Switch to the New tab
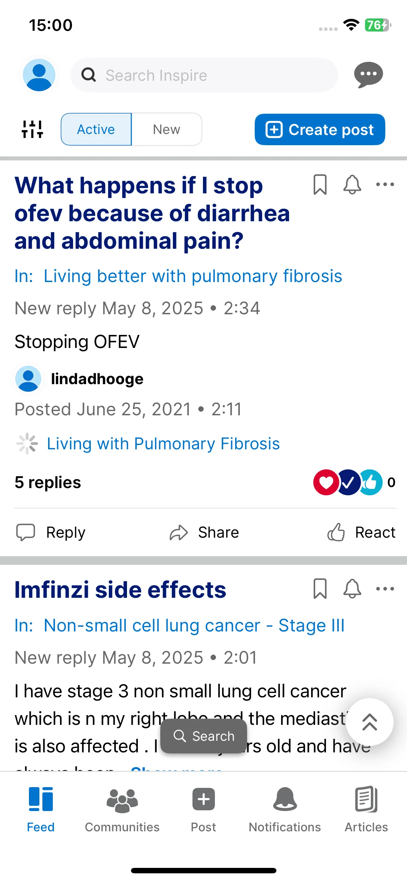 (x=166, y=129)
